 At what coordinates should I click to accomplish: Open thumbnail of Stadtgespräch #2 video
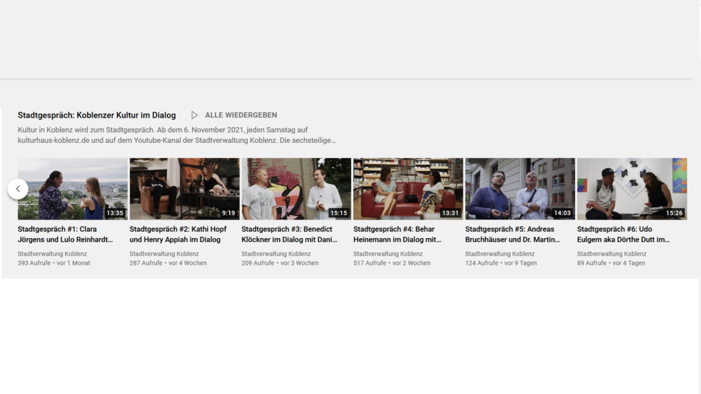coord(184,189)
